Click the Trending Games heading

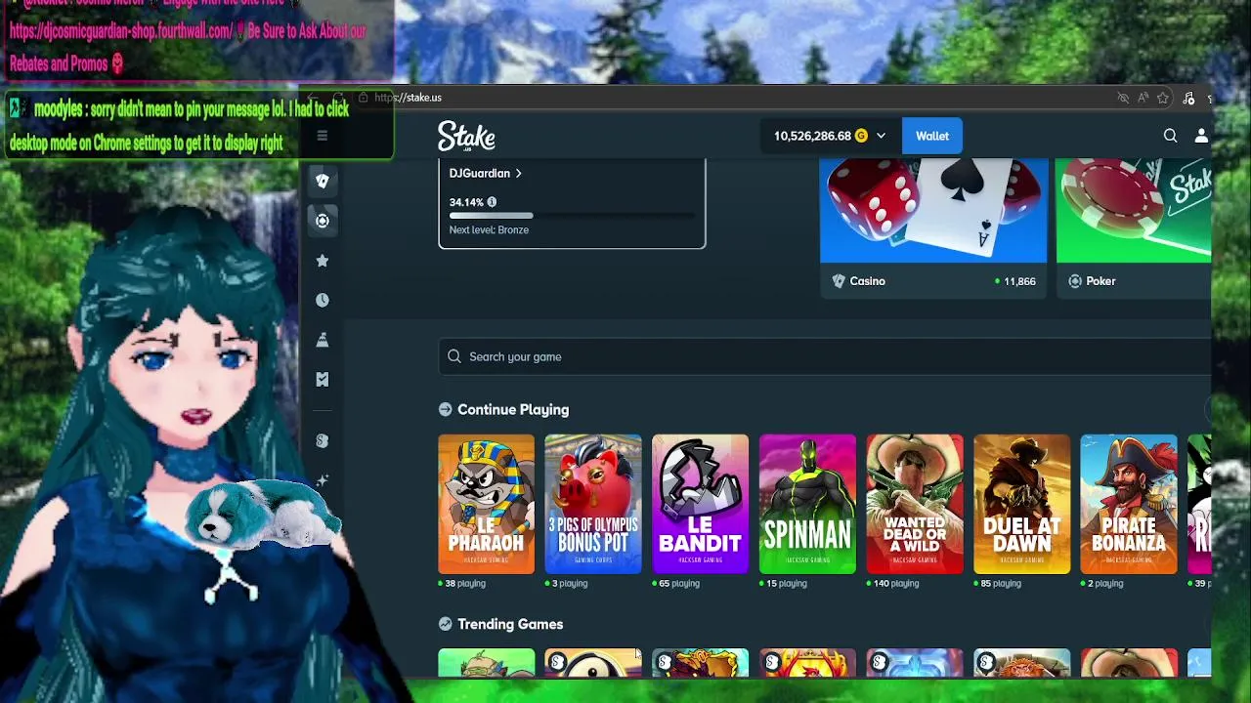click(510, 624)
